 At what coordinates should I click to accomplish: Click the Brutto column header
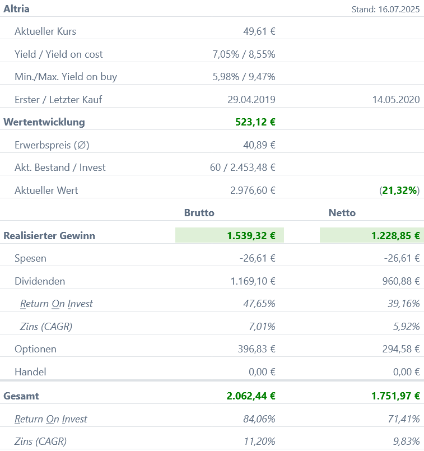(199, 213)
